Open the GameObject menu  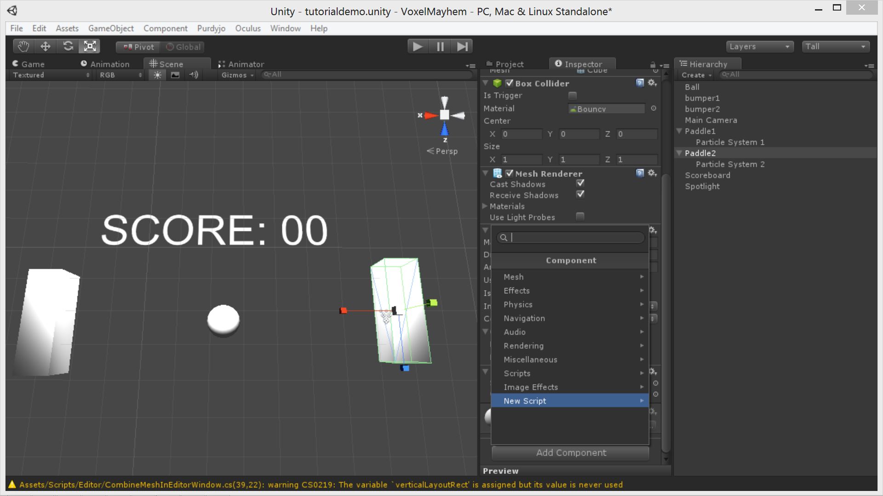point(111,28)
